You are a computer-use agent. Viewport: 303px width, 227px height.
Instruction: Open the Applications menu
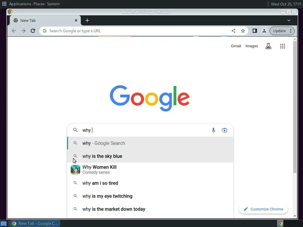20,4
